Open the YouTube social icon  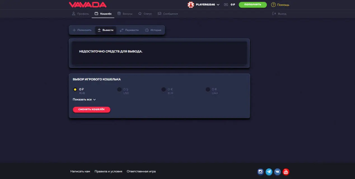(286, 172)
